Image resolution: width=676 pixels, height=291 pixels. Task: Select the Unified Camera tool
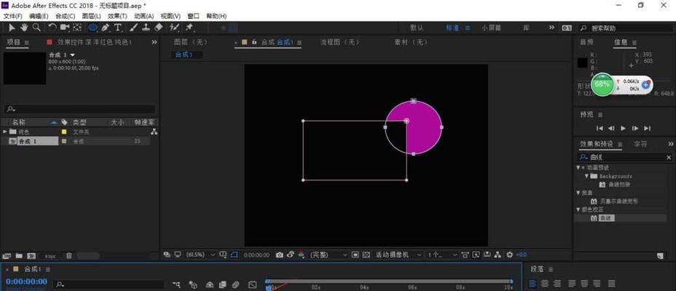65,28
